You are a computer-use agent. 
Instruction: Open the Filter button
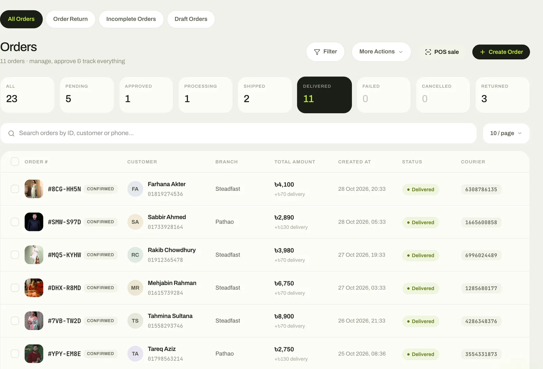click(325, 52)
